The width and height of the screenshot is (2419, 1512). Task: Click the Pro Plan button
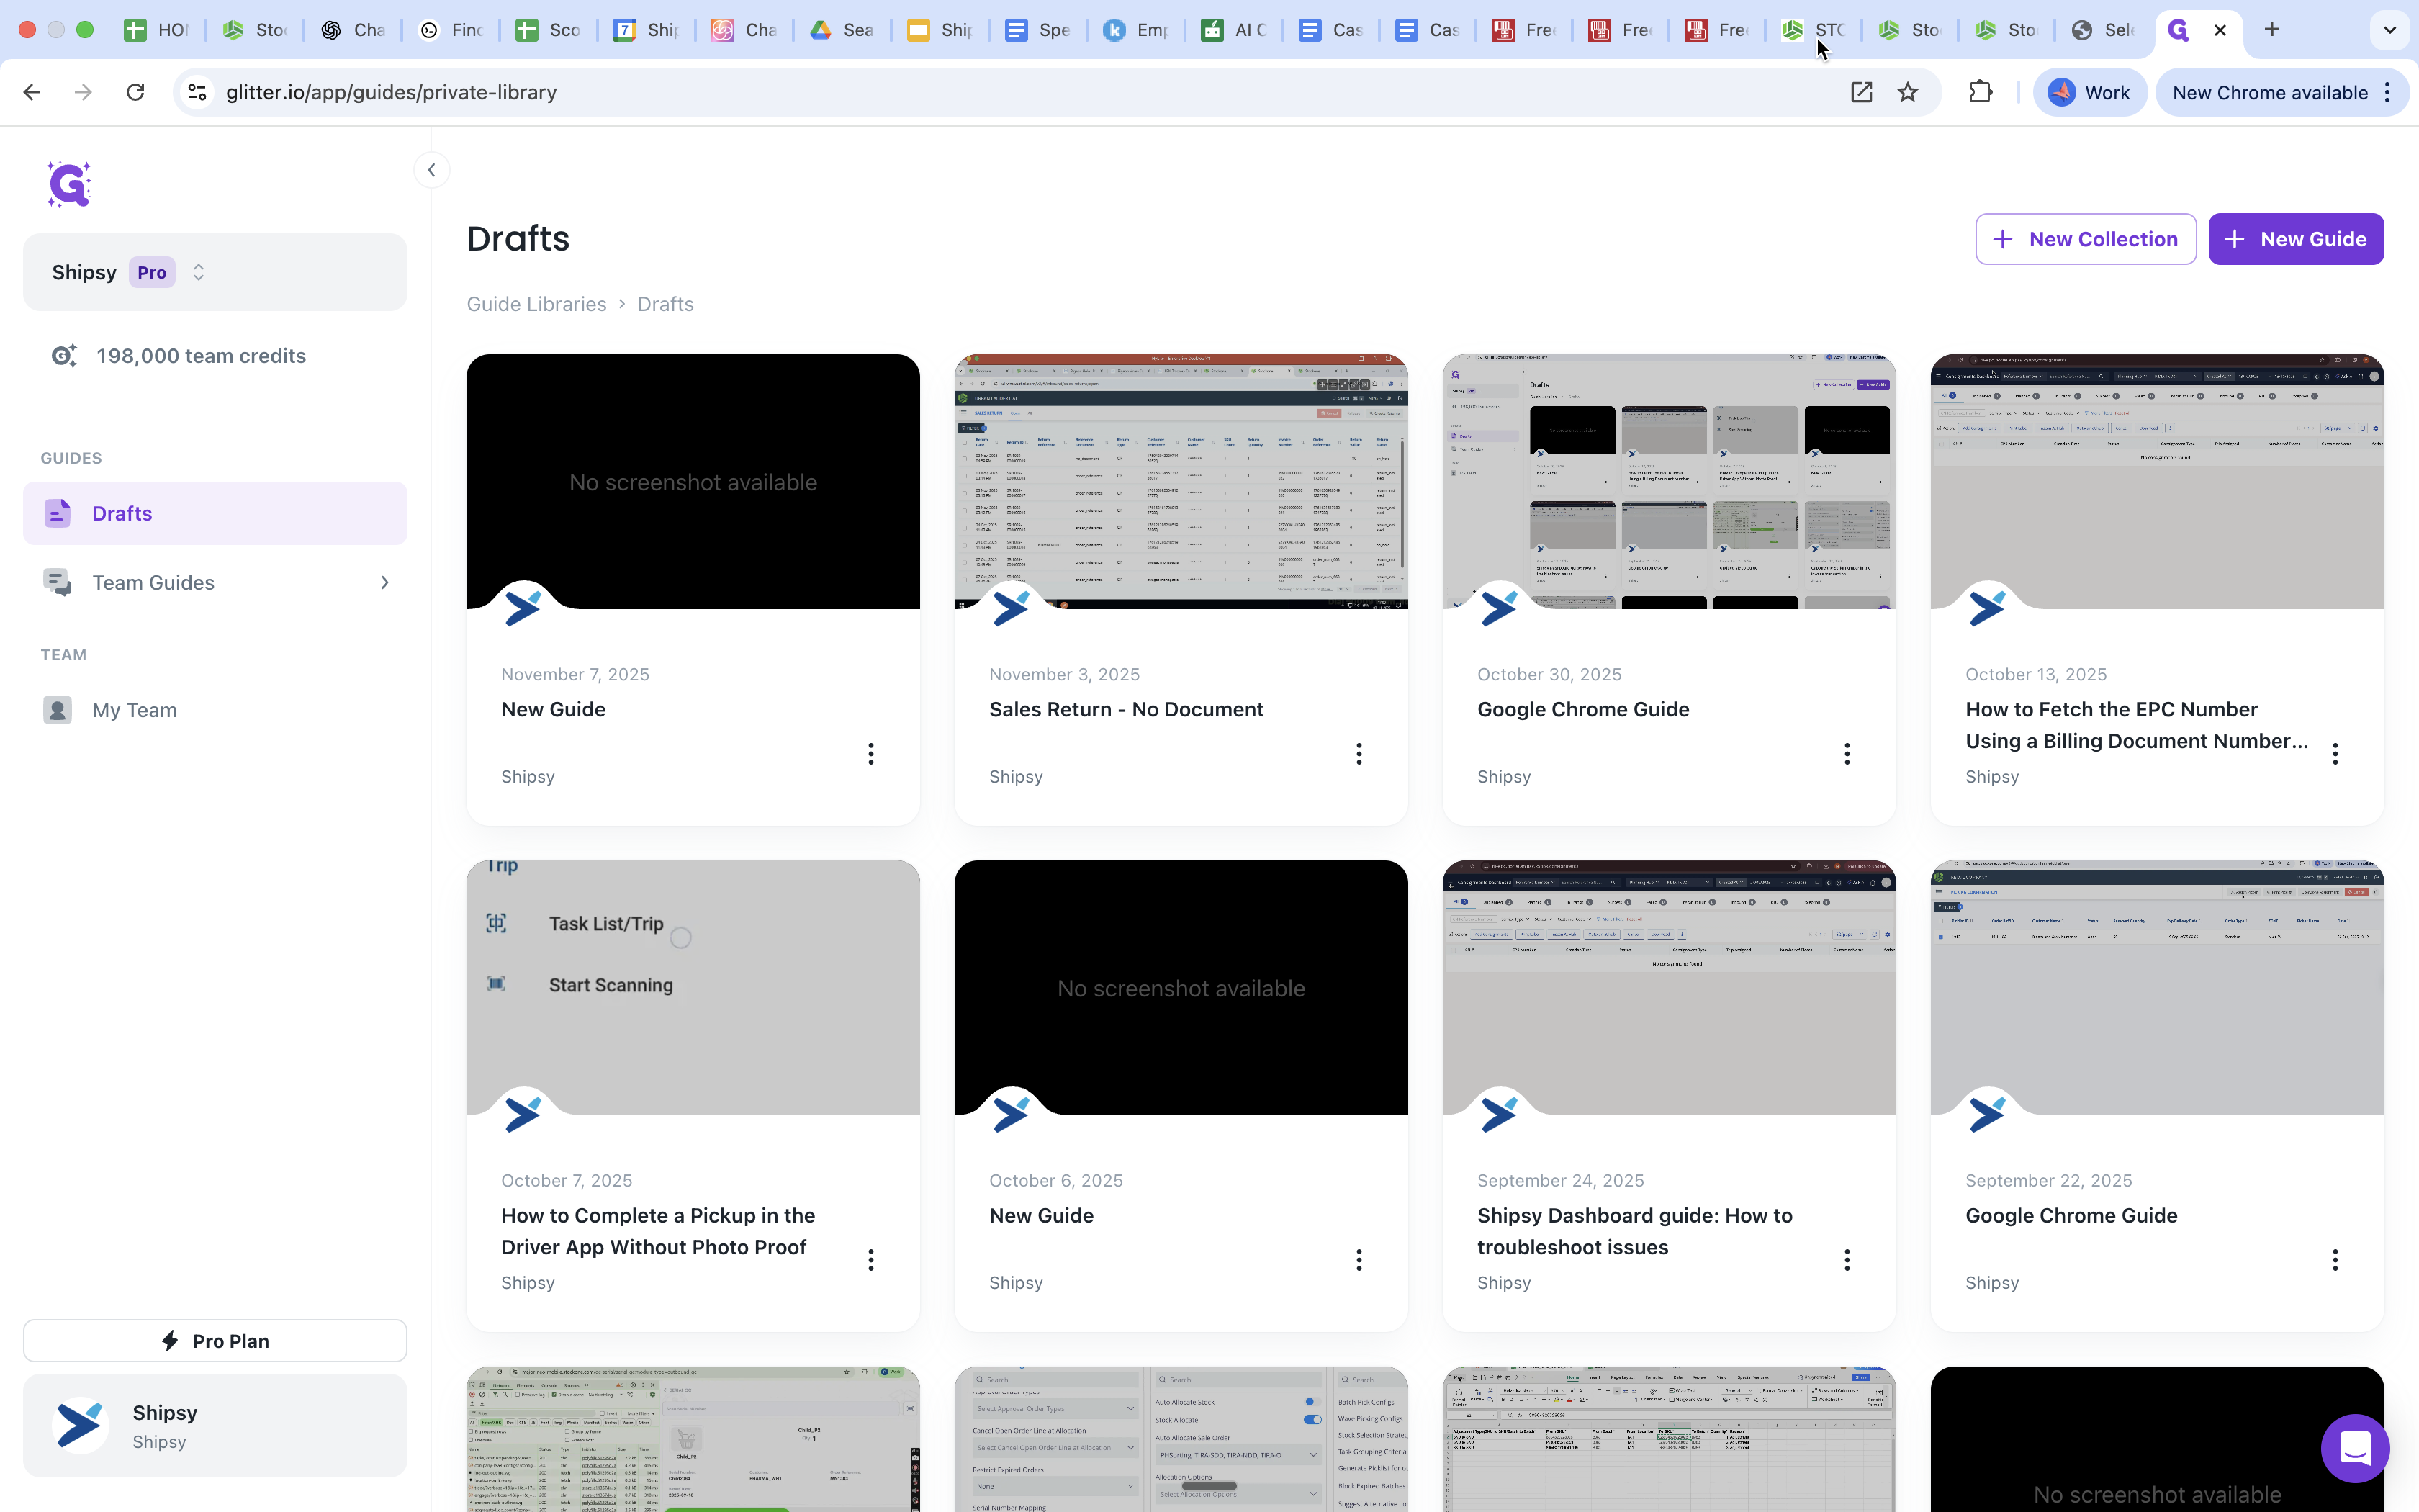215,1341
